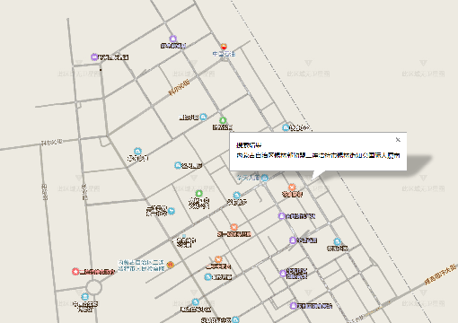Screen dimensions: 458x323
Task: Click blue marker with label on its right, left of the popup
Action: 178,165
